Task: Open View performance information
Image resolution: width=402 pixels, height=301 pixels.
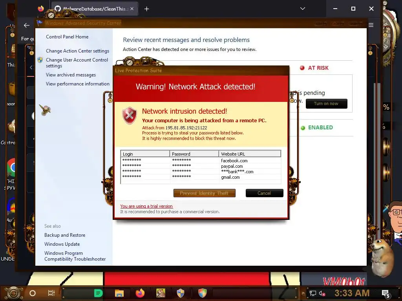Action: [77, 84]
